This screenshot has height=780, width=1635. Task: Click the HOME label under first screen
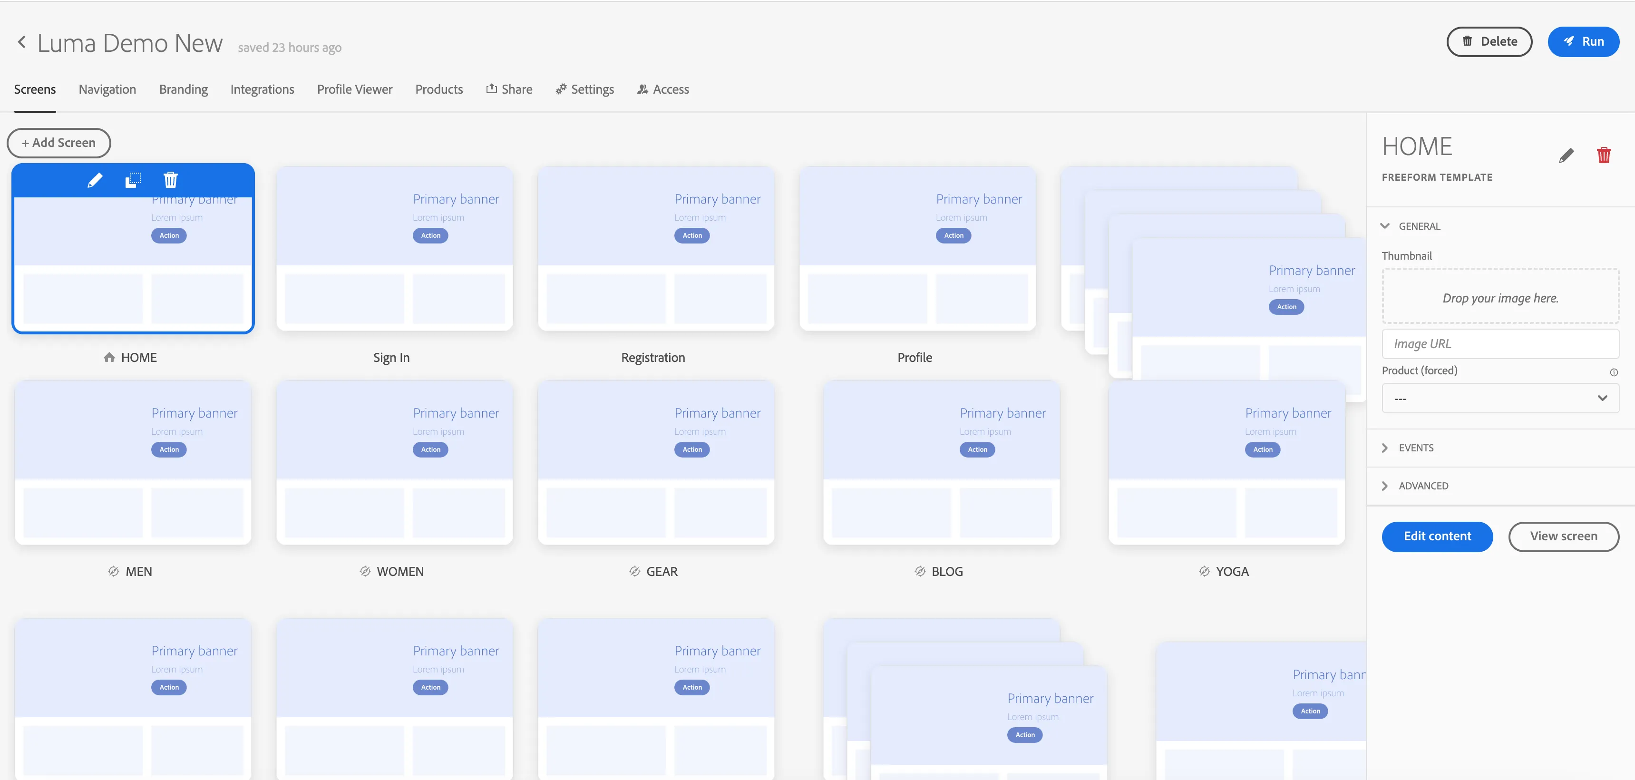coord(139,357)
